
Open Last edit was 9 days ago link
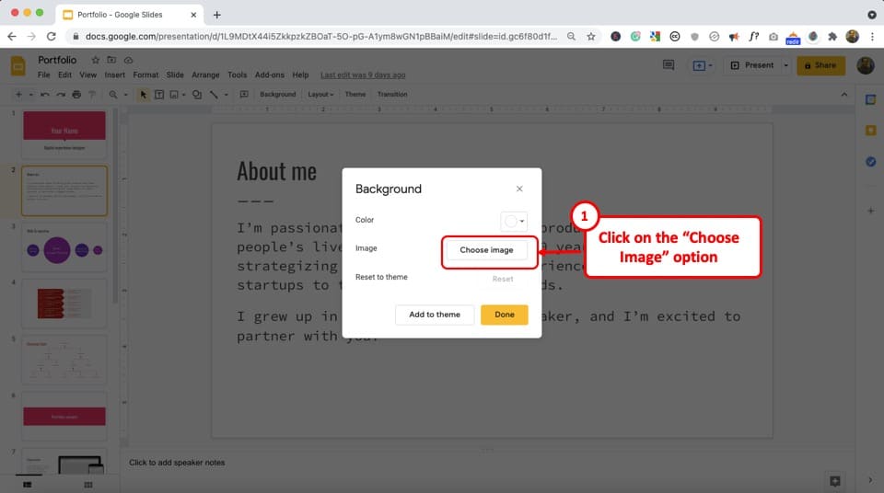(x=363, y=75)
